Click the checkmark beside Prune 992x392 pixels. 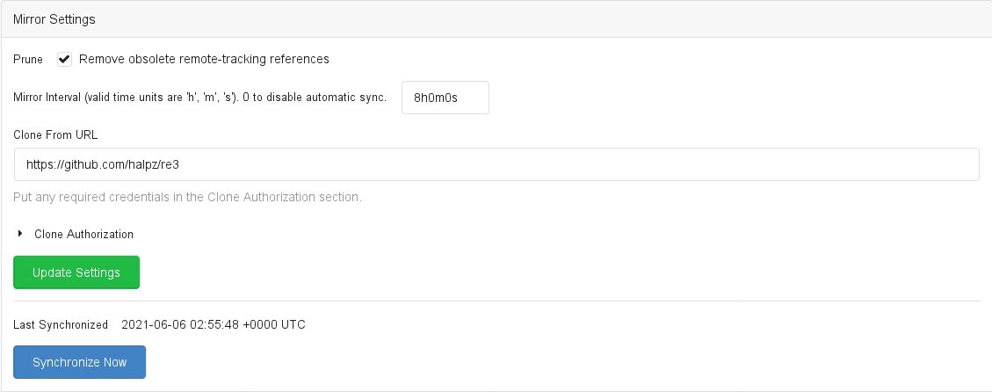click(x=64, y=60)
